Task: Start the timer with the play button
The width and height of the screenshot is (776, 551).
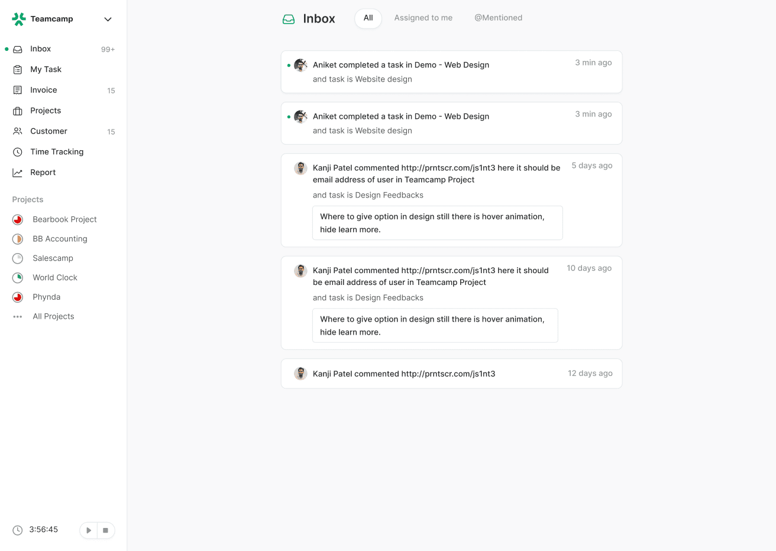Action: 88,530
